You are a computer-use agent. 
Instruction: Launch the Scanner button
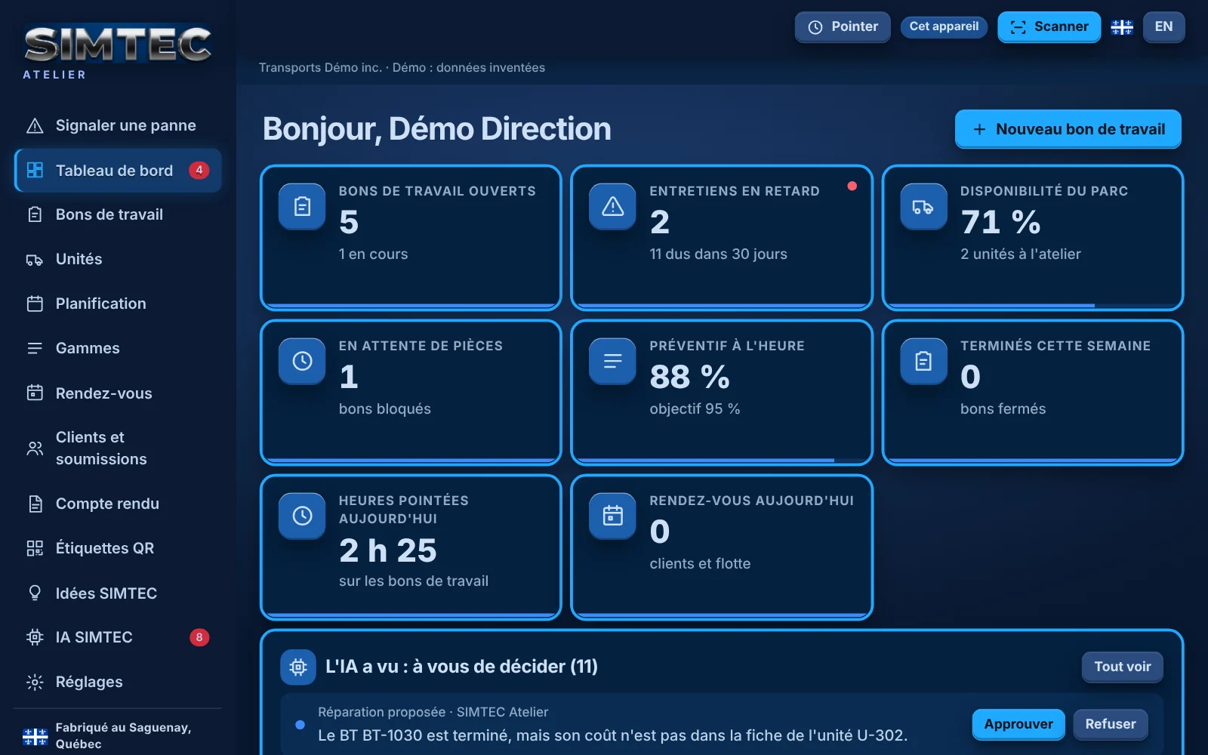[1049, 27]
